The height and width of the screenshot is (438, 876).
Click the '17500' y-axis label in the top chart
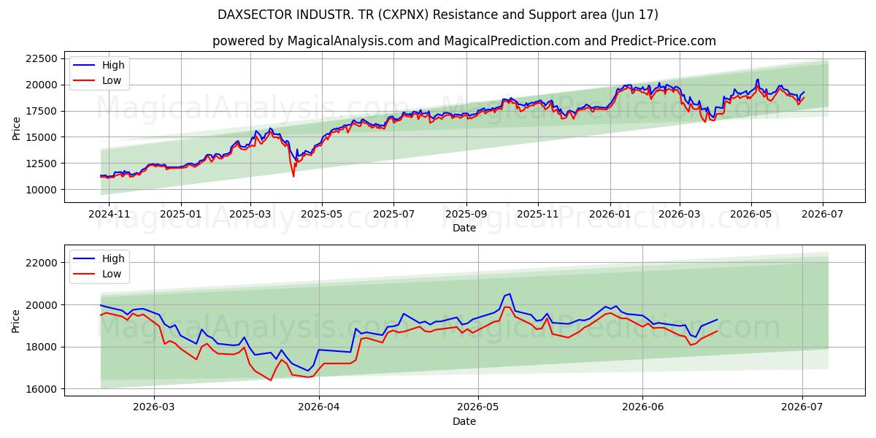click(x=42, y=111)
